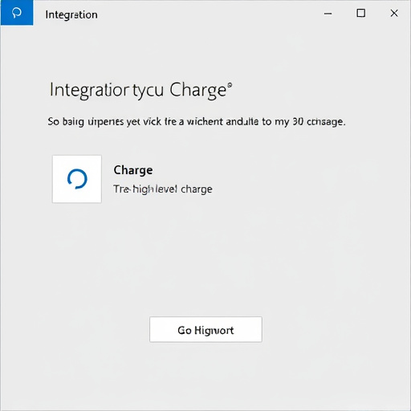Click the sentence starting 'So baiig urpenes'

(197, 122)
